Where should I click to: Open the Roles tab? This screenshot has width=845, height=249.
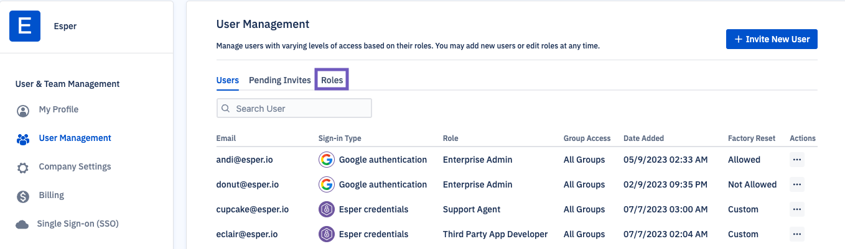332,80
